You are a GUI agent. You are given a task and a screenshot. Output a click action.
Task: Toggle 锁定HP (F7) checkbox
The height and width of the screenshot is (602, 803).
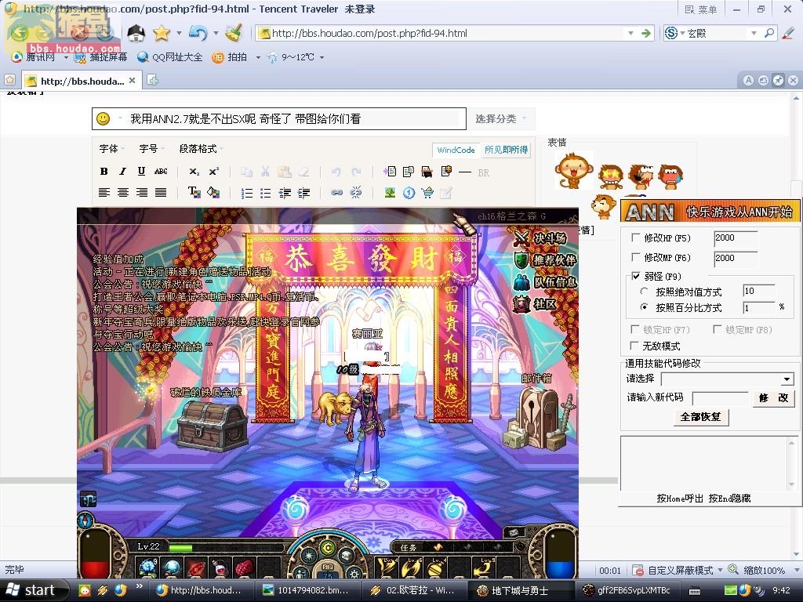coord(635,329)
